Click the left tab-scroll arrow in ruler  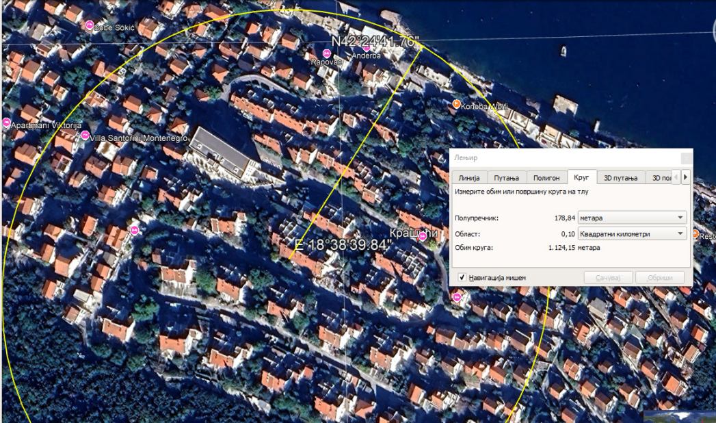click(x=676, y=177)
